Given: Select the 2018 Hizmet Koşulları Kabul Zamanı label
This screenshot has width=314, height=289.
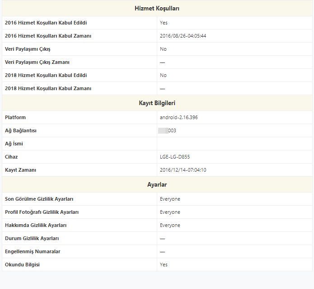Looking at the screenshot, I should point(48,88).
